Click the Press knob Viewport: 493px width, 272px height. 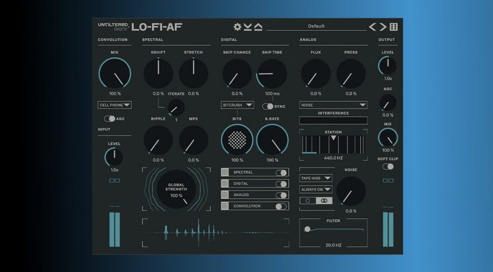pos(351,74)
